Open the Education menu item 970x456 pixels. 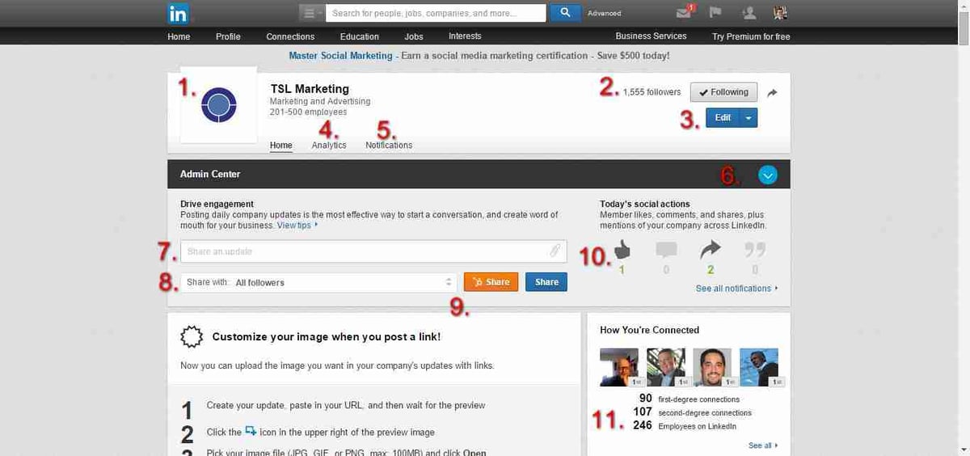(x=360, y=36)
